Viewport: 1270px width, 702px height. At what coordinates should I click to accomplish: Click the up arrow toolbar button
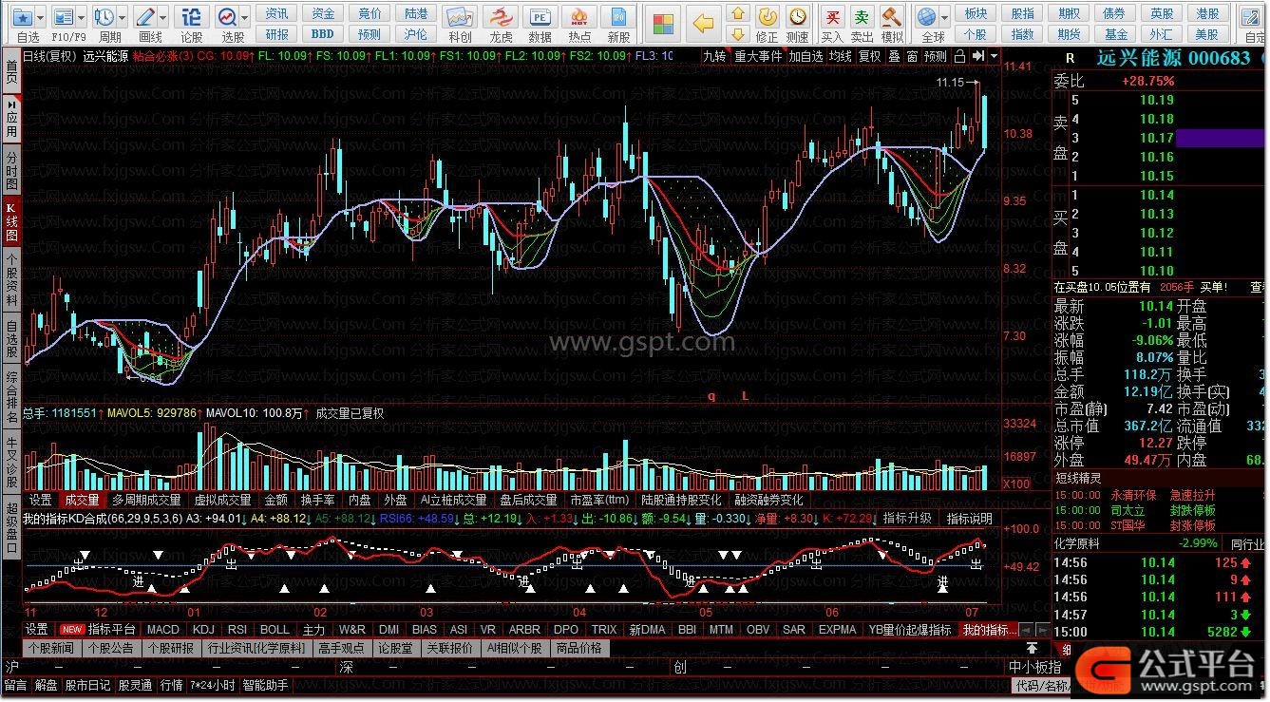[x=737, y=14]
